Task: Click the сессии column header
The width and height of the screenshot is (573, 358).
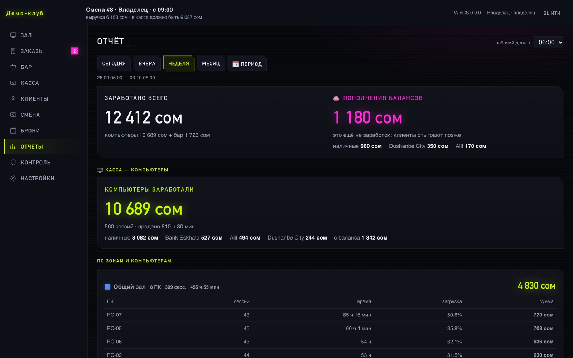Action: coord(242,301)
